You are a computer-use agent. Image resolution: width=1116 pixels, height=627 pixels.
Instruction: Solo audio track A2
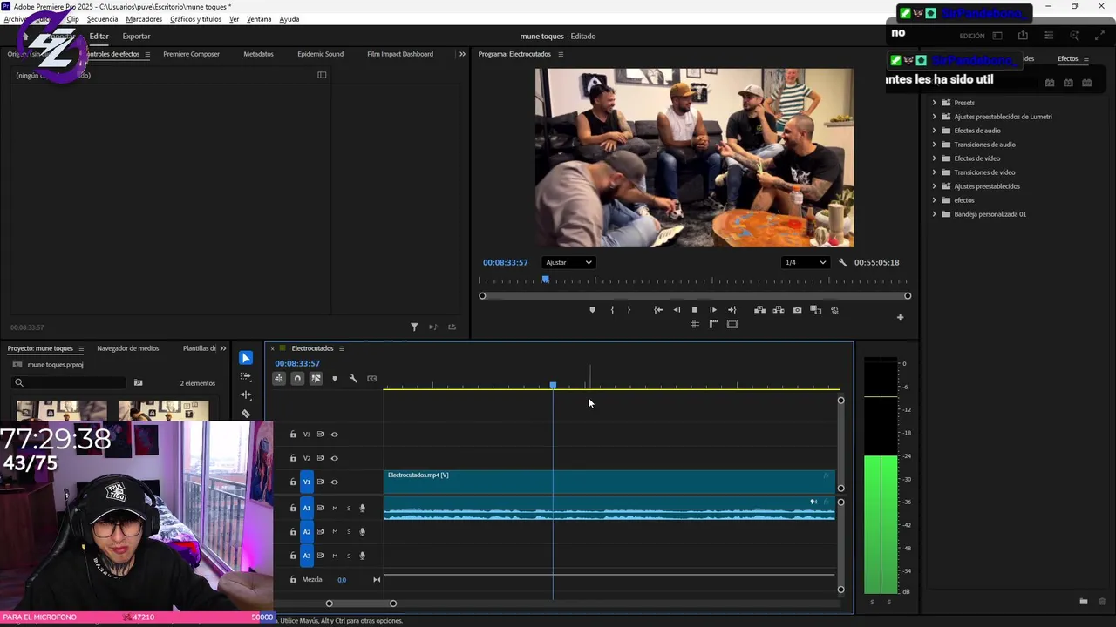coord(349,532)
